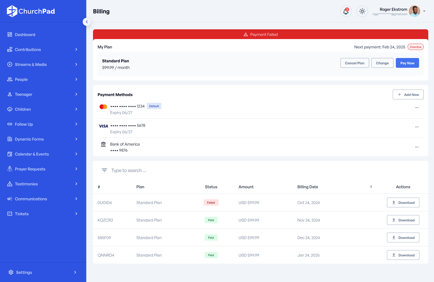The image size is (434, 282).
Task: Open Prayer Requests in the sidebar
Action: click(30, 169)
